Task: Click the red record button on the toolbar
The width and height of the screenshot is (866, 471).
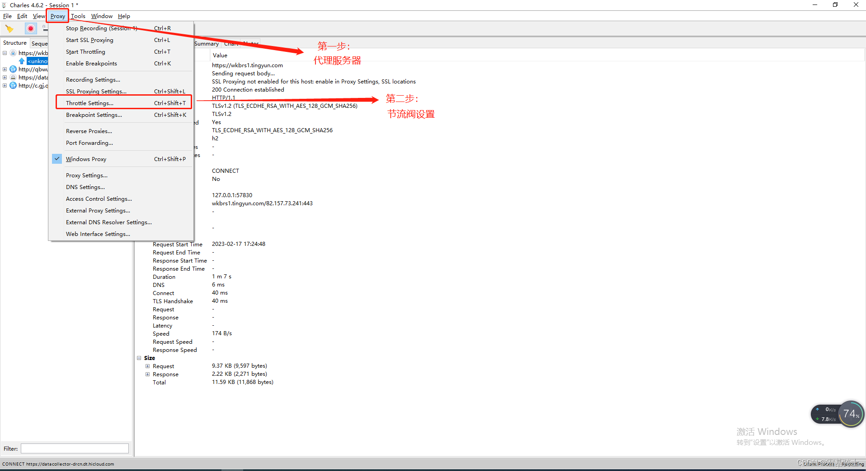Action: (31, 28)
